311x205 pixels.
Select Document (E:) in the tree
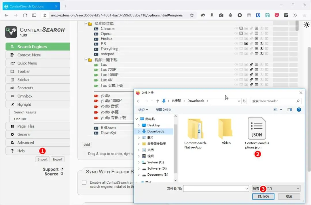[158, 175]
